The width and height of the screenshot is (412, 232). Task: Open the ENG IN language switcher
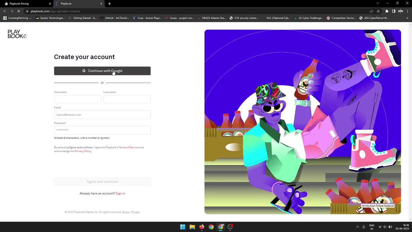[372, 227]
